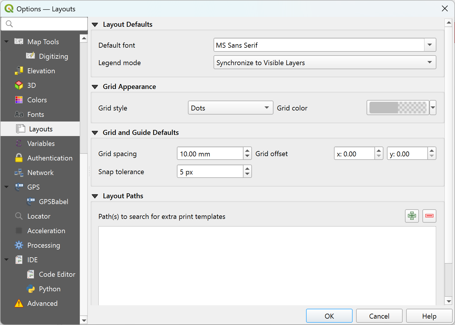Click the Snap tolerance input field
The height and width of the screenshot is (325, 455).
tap(210, 172)
